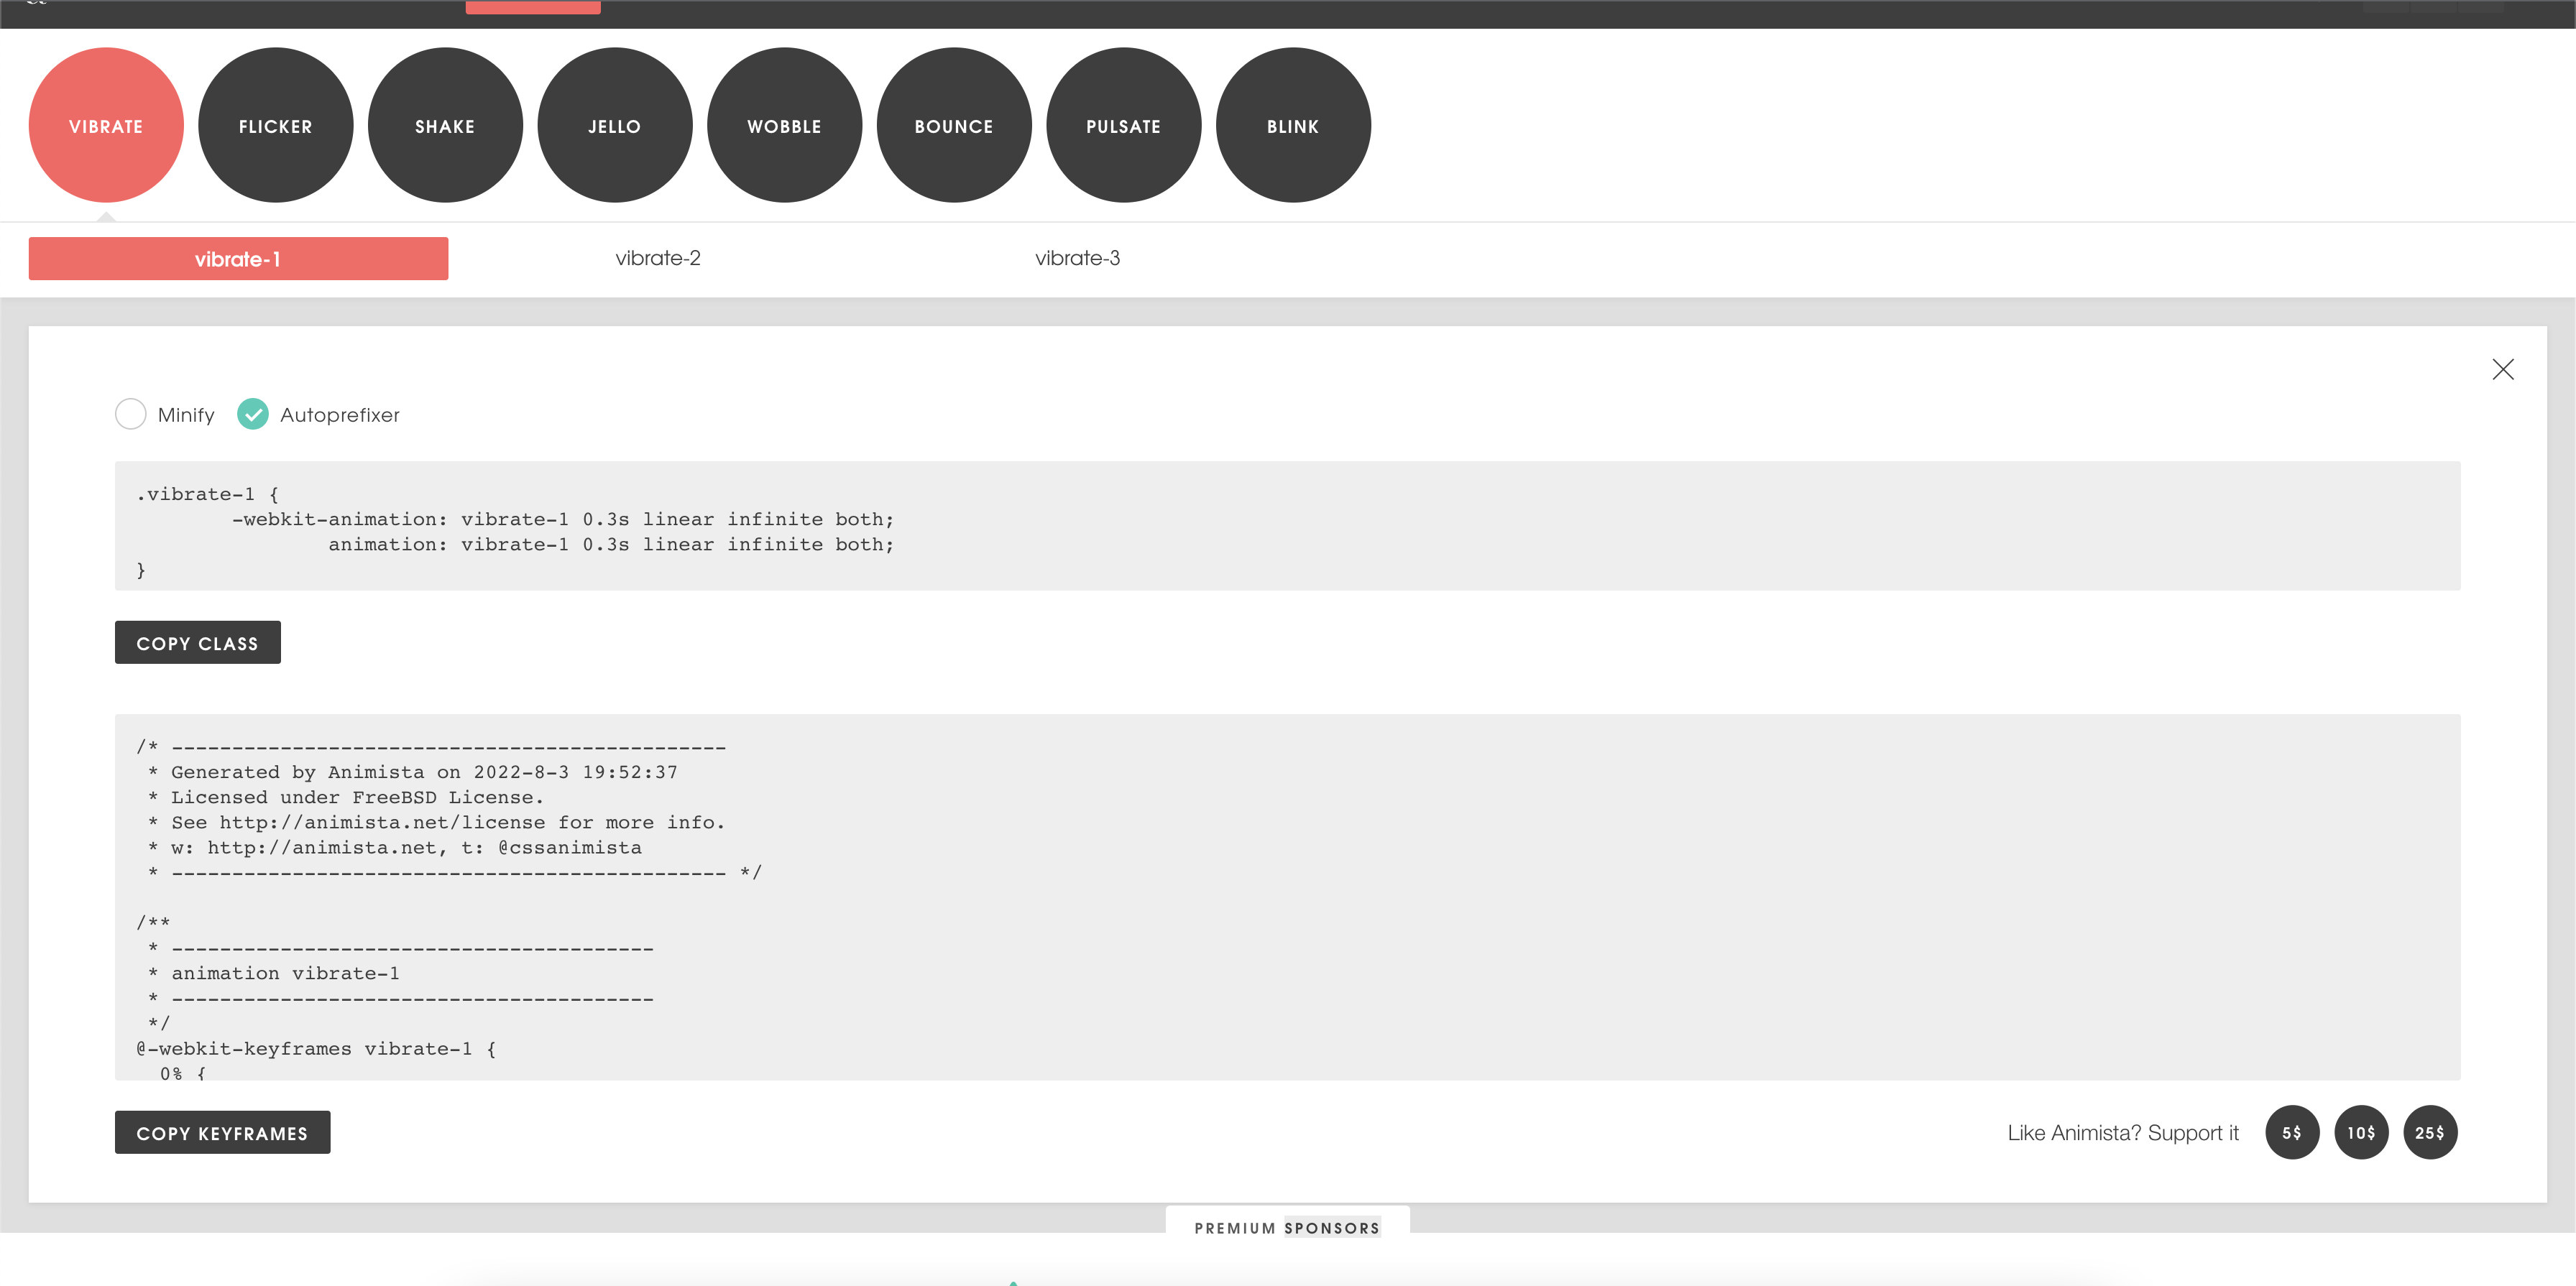2576x1286 pixels.
Task: Switch to the vibrate-3 variant tab
Action: (x=1077, y=259)
